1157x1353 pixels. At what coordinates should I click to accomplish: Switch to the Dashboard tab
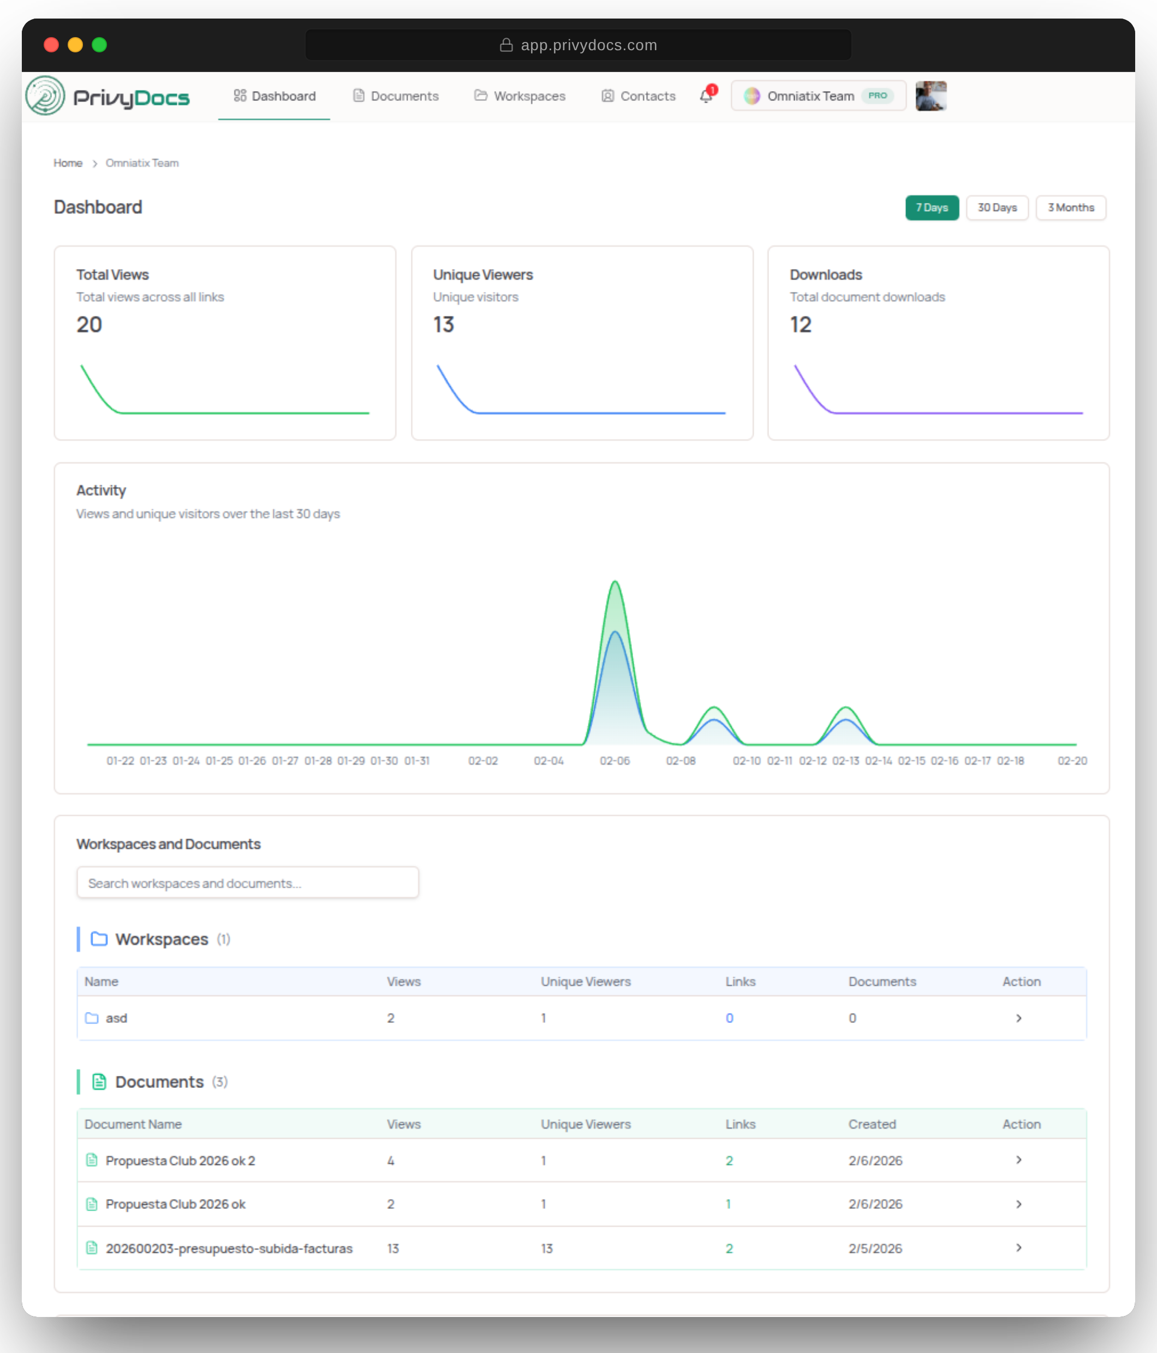pyautogui.click(x=282, y=95)
